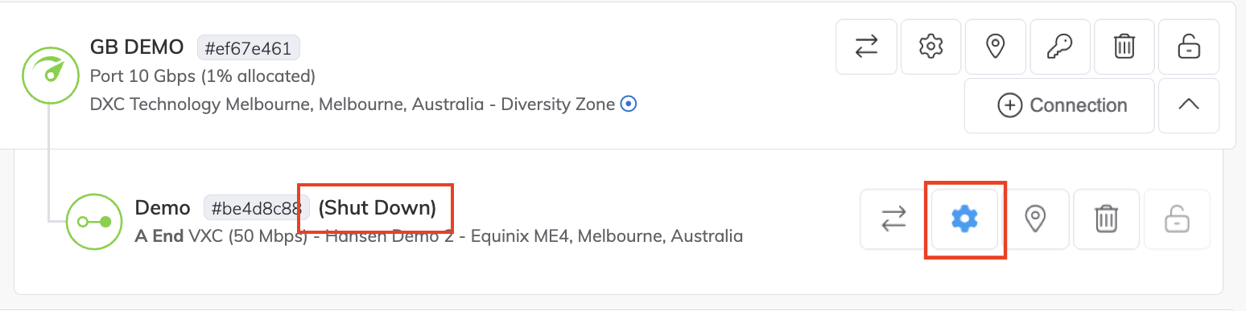Click the green gauge port icon
The width and height of the screenshot is (1246, 311).
49,75
